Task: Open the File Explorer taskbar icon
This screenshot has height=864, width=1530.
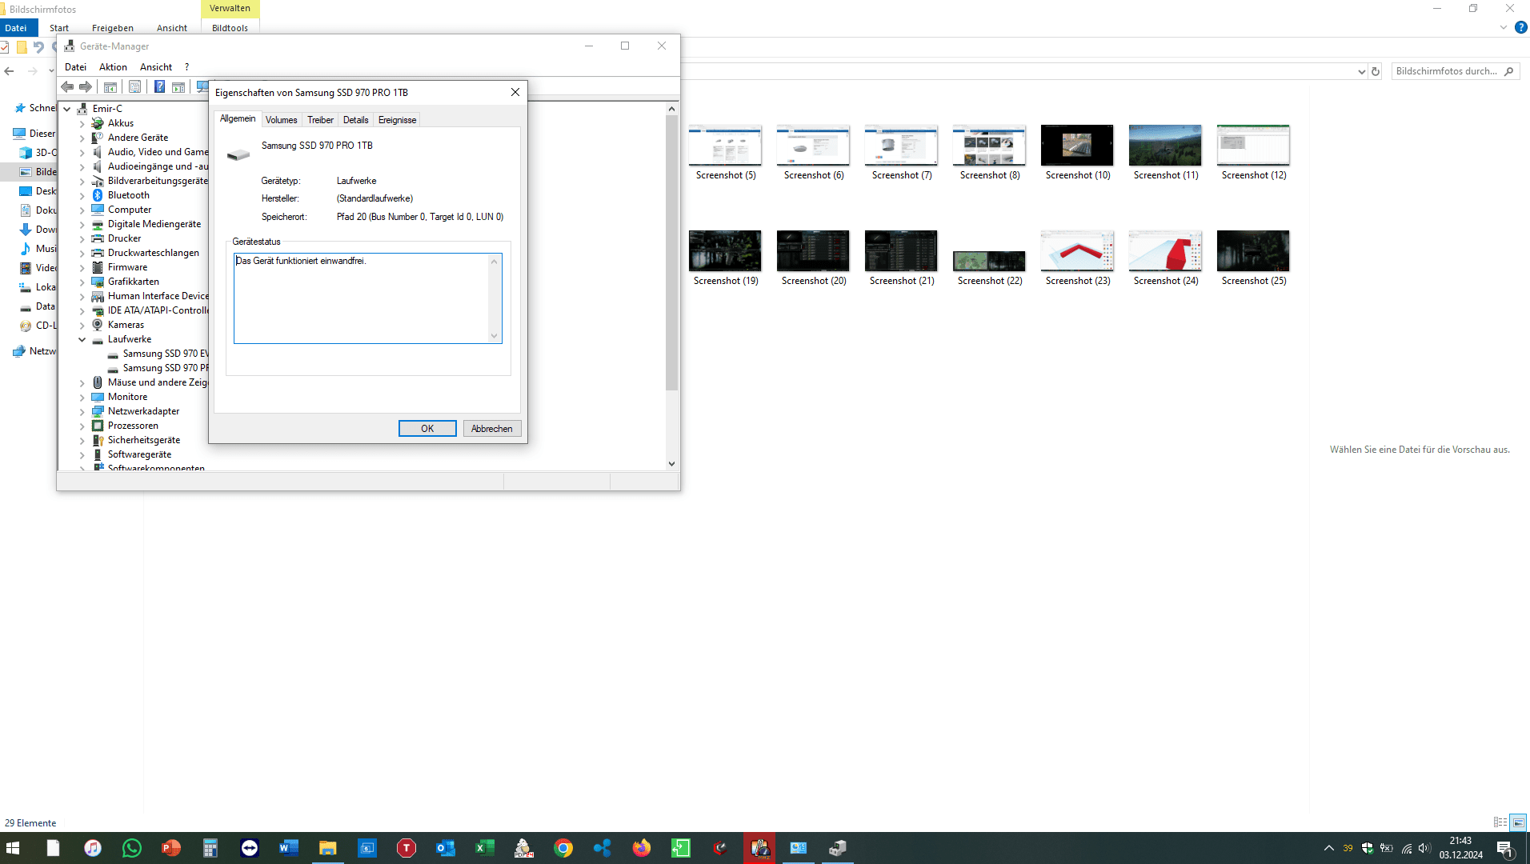Action: click(327, 848)
